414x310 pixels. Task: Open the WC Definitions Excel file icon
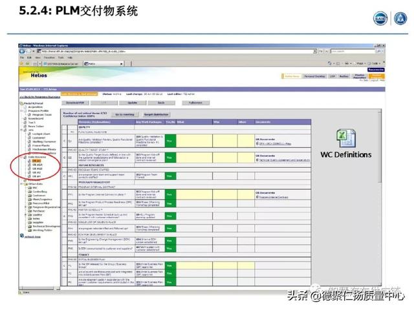pyautogui.click(x=346, y=138)
